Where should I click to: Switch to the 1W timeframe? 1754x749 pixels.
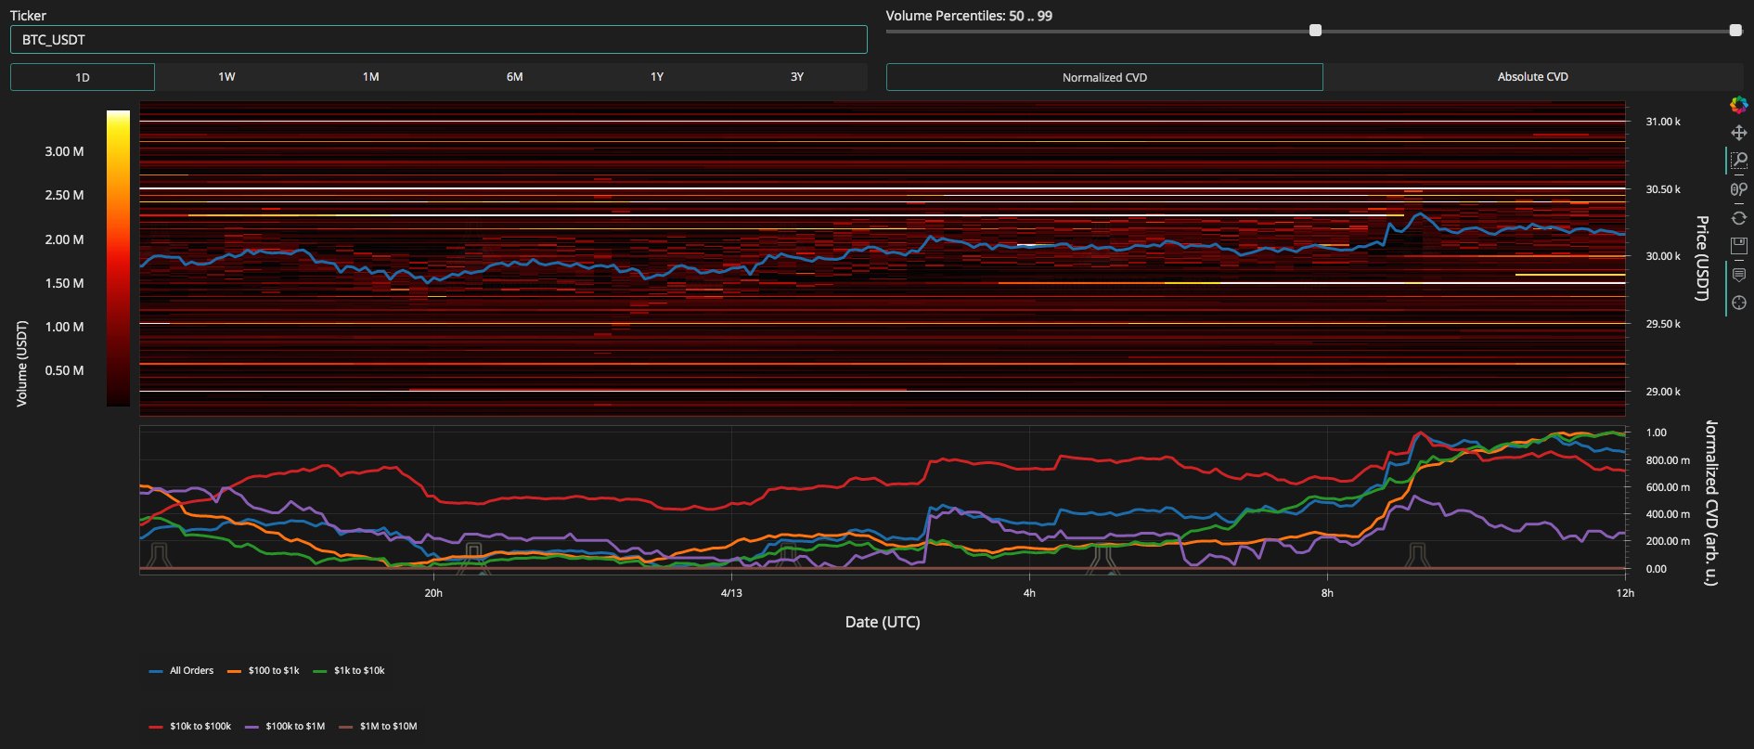(x=226, y=77)
